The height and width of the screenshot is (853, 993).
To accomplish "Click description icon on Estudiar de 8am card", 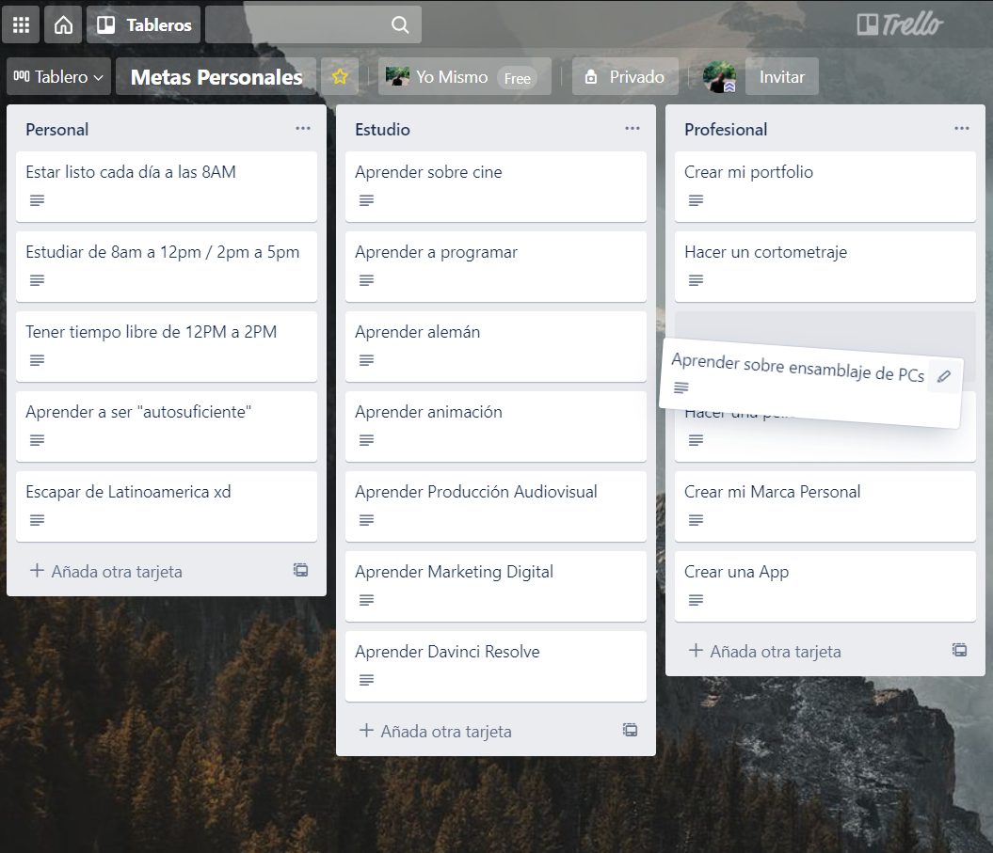I will [38, 280].
